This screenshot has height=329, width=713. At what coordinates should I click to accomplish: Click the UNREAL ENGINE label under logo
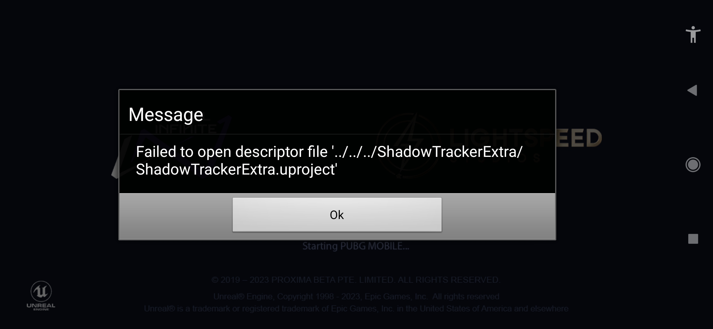[x=41, y=307]
